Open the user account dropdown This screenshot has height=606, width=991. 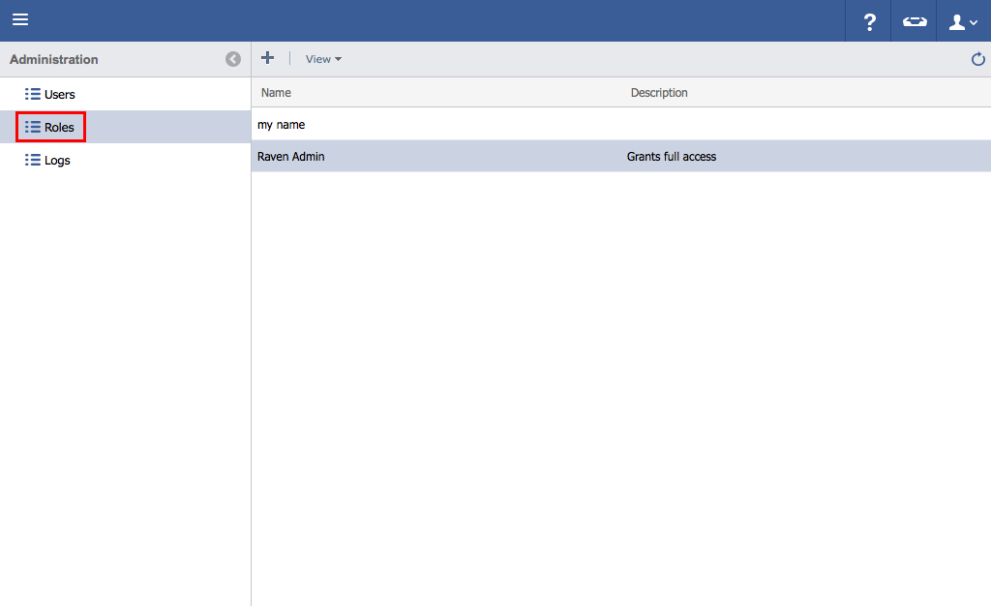click(963, 21)
